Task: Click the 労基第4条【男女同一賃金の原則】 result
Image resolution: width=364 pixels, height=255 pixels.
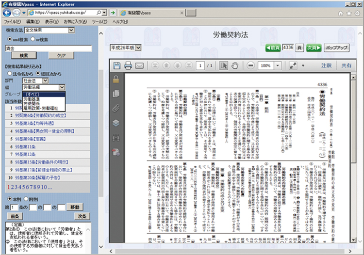Action: coord(45,131)
